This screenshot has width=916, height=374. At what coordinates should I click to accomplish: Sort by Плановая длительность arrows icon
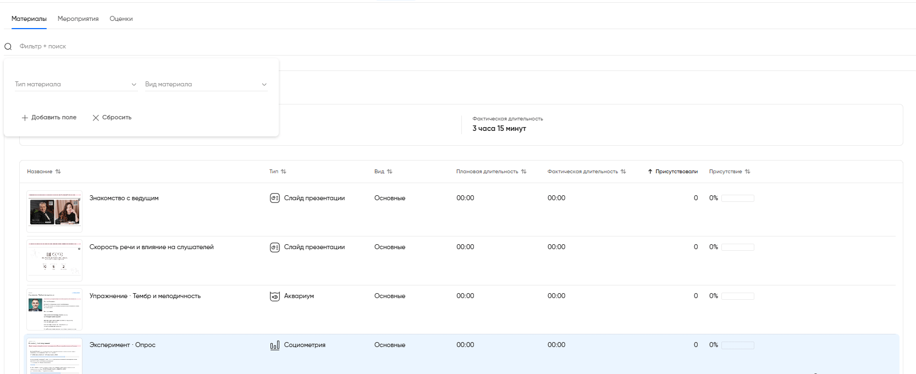[524, 172]
